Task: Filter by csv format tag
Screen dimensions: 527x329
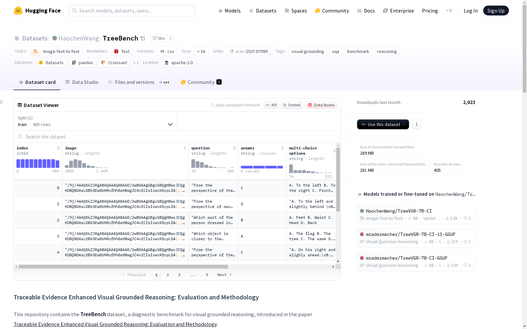Action: tap(167, 51)
